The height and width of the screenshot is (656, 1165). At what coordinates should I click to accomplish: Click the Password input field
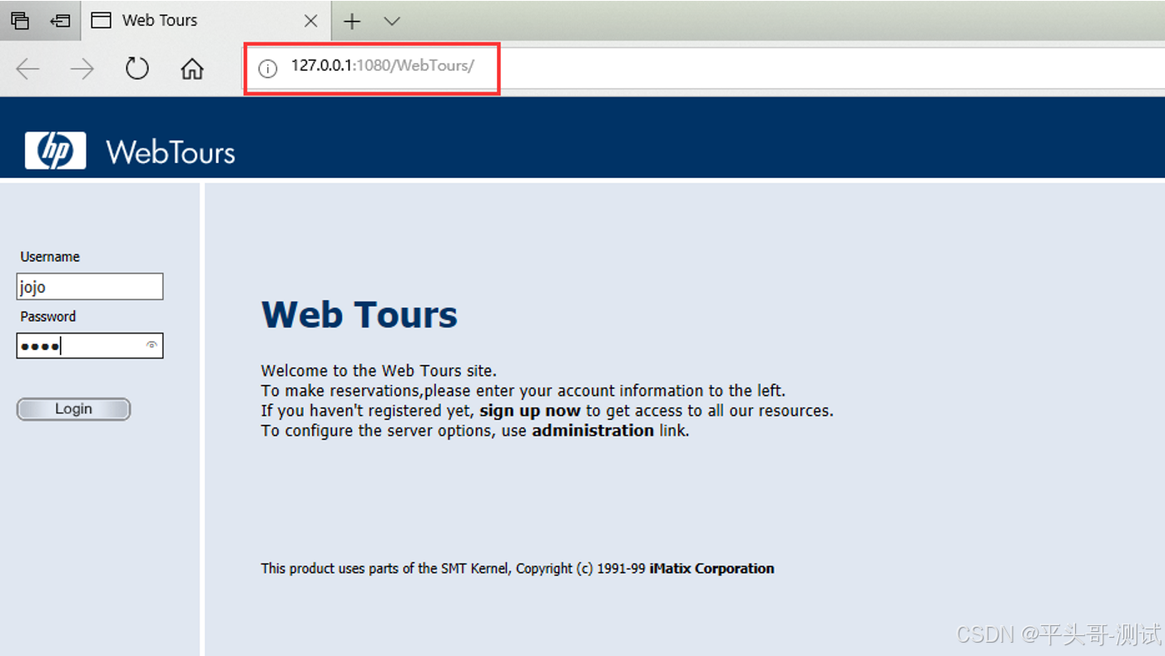pyautogui.click(x=90, y=346)
